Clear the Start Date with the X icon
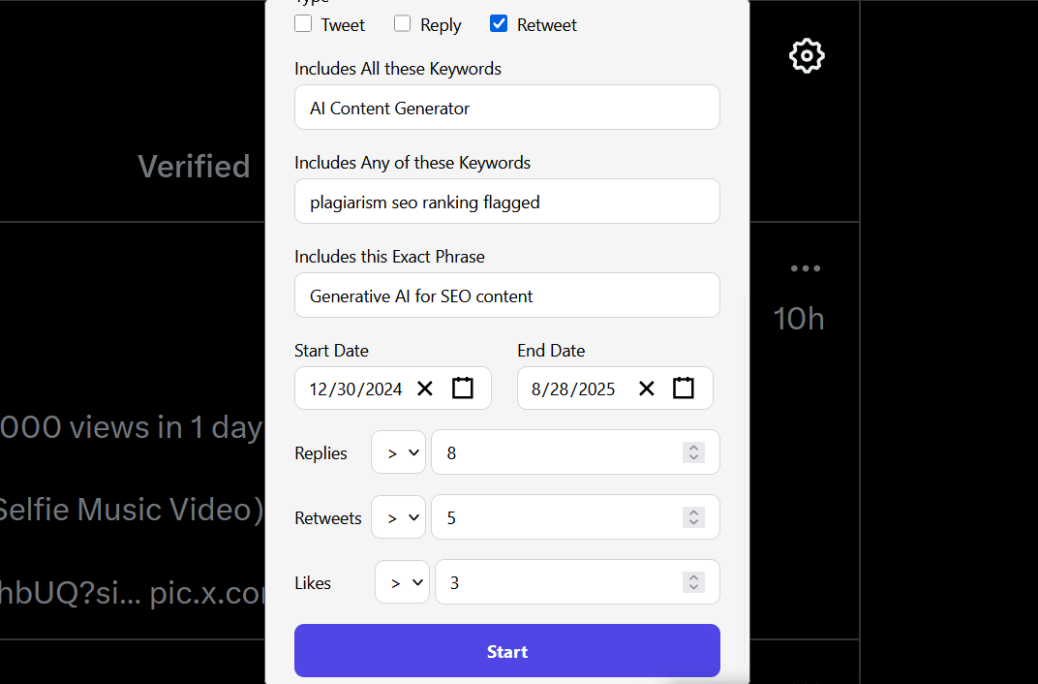Image resolution: width=1038 pixels, height=684 pixels. tap(424, 388)
